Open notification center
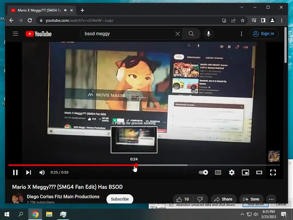The image size is (293, 220). pos(284,214)
